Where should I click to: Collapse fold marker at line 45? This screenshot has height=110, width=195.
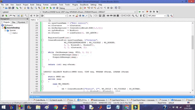tap(42, 74)
